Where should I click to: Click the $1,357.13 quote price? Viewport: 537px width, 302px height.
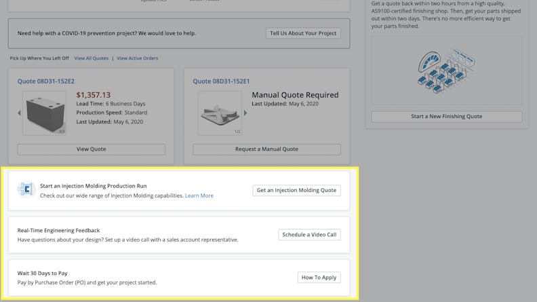point(94,95)
